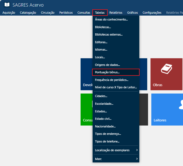Viewport: 183px width, 166px height.
Task: Expand the Marc submenu arrow
Action: (137, 159)
